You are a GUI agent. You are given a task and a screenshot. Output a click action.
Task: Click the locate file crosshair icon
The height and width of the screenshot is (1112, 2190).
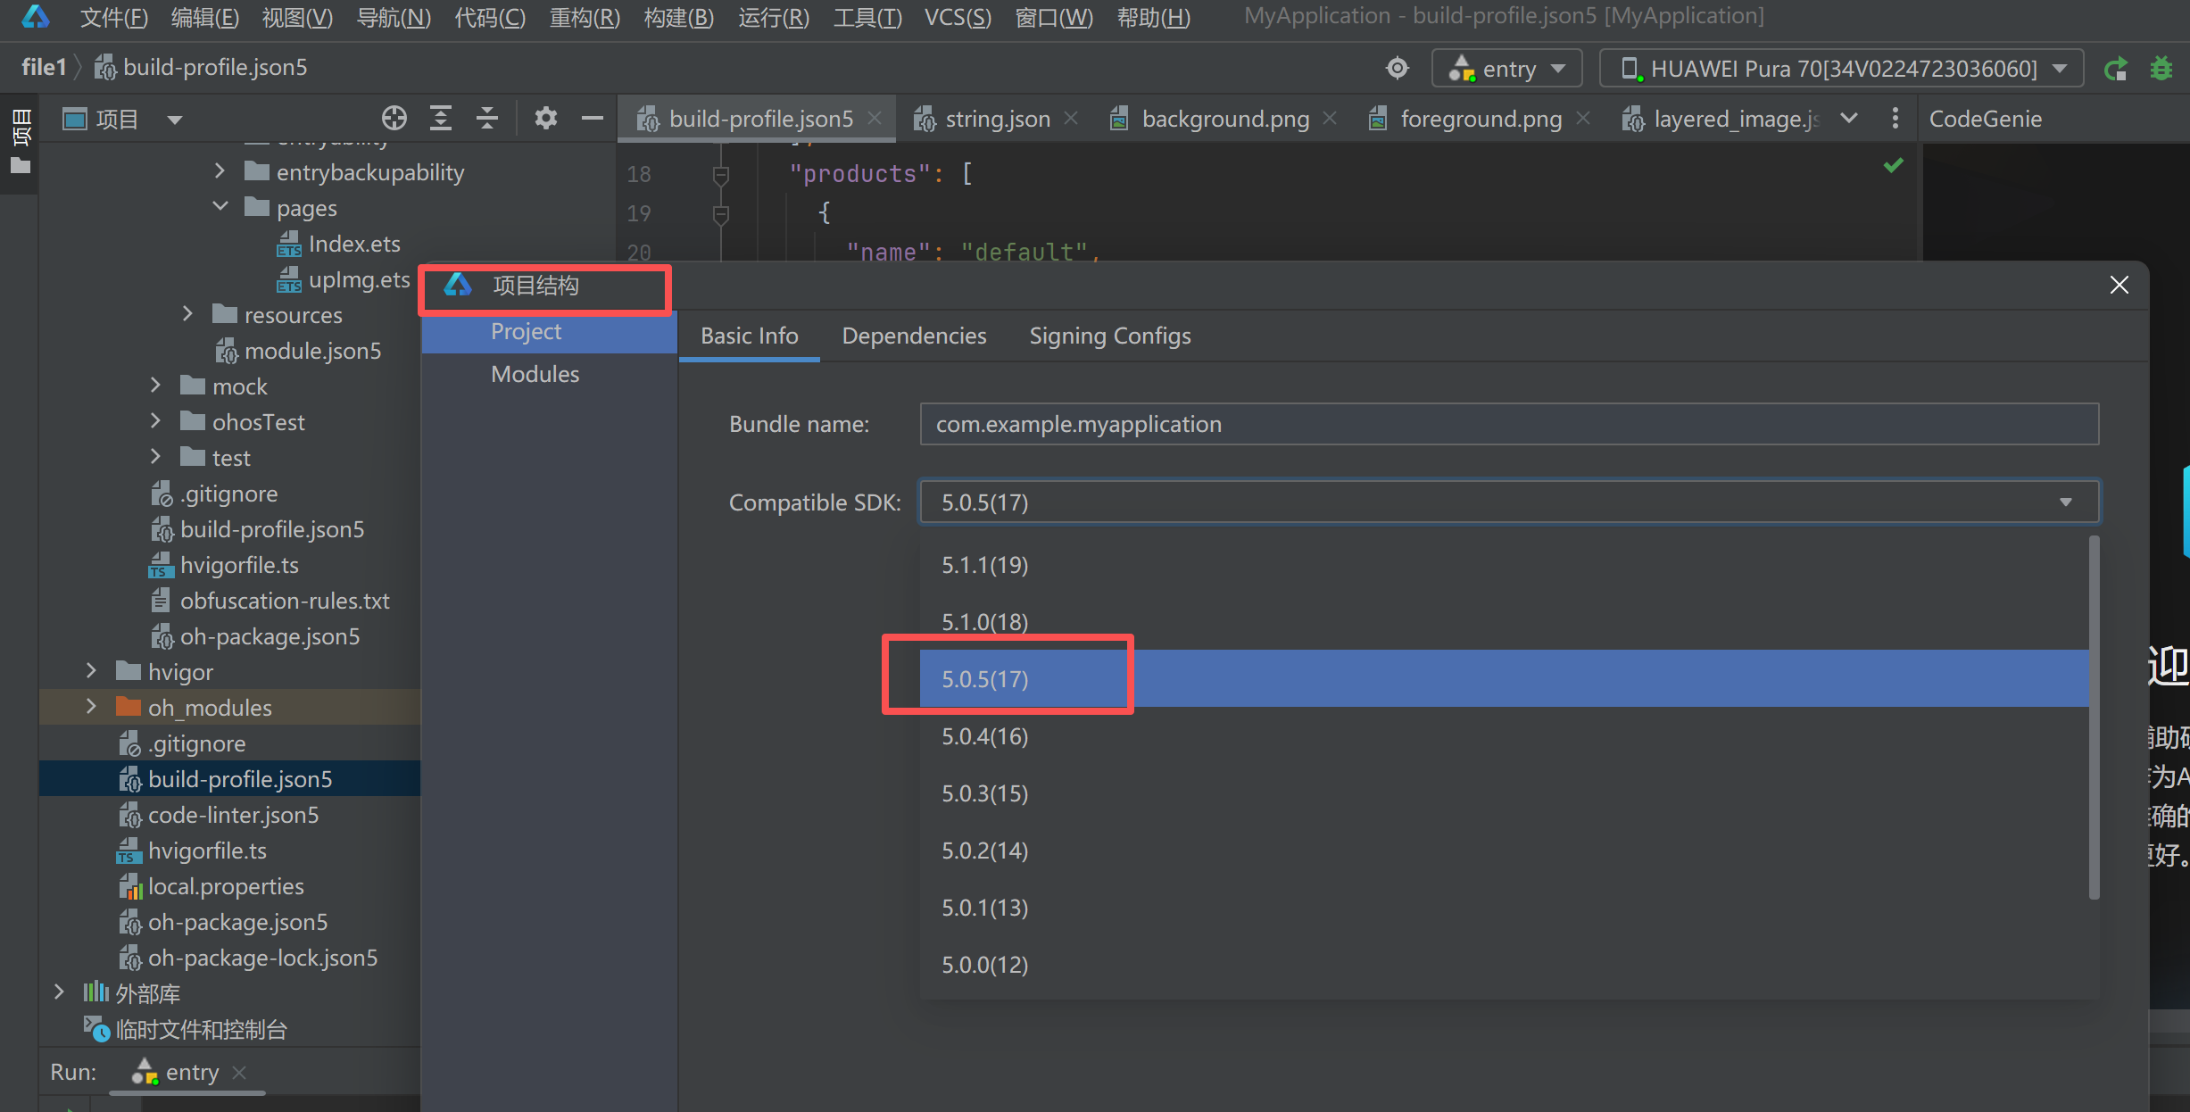394,118
